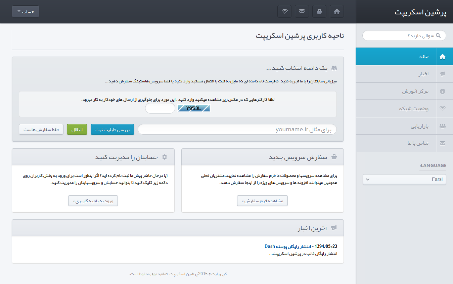Open وضعیت شبکه in the sidebar
The width and height of the screenshot is (453, 284).
[x=404, y=109]
